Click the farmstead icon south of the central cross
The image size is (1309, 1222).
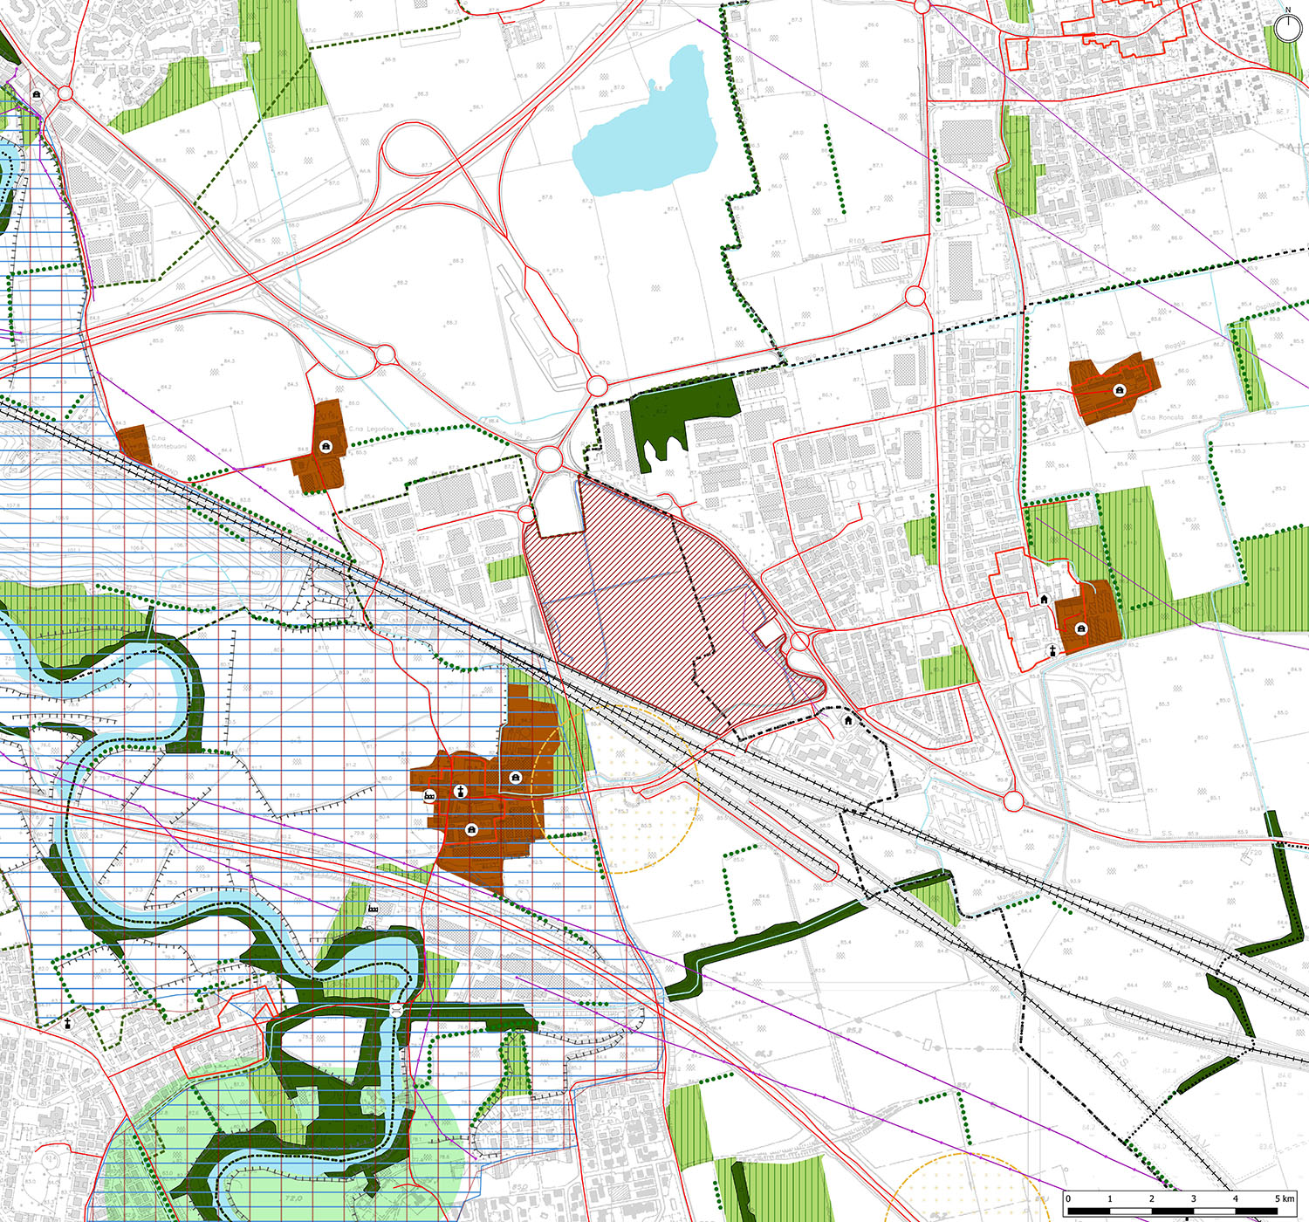[471, 829]
